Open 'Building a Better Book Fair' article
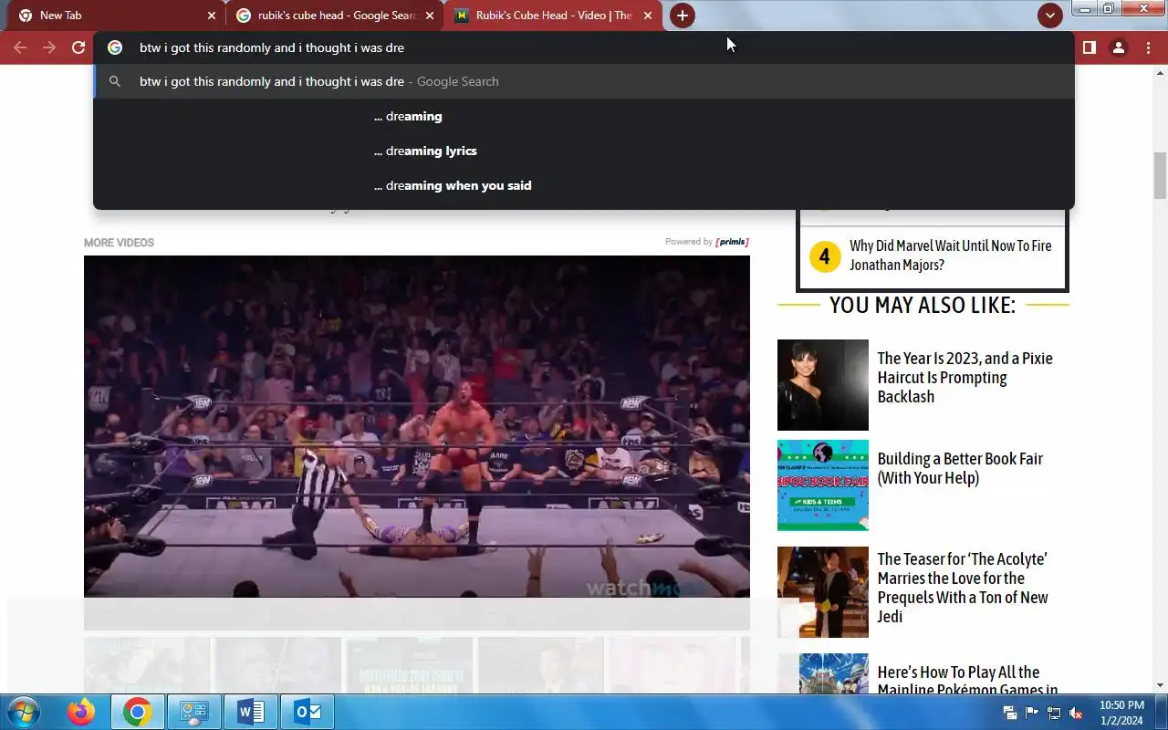This screenshot has width=1168, height=730. click(960, 468)
